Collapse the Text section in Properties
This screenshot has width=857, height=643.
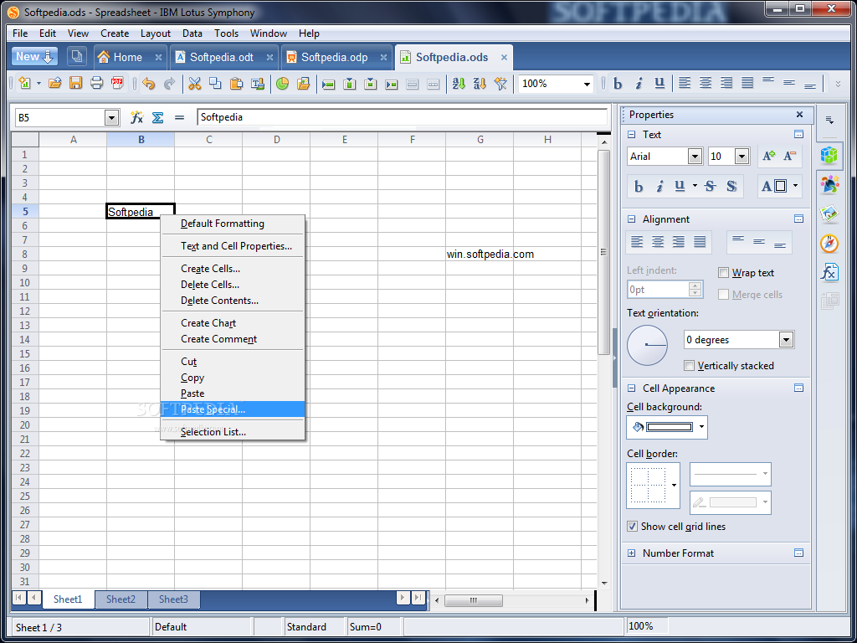632,135
